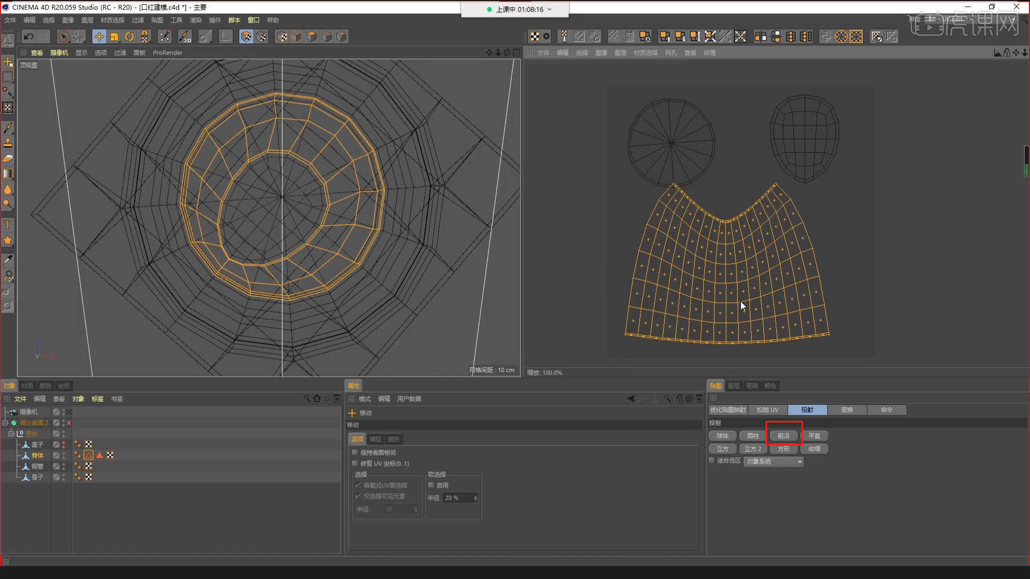The height and width of the screenshot is (579, 1030).
Task: Enable soft selection 启用 checkbox
Action: tap(431, 485)
